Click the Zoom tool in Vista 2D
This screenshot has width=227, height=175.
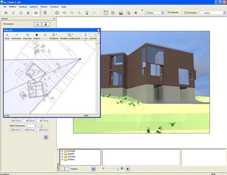coord(7,36)
